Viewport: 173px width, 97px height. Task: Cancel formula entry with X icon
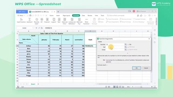(x=36, y=28)
